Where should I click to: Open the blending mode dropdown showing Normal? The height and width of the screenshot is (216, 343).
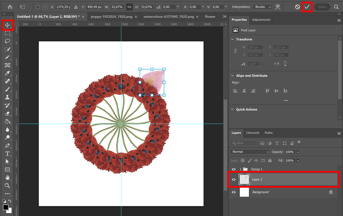[249, 152]
